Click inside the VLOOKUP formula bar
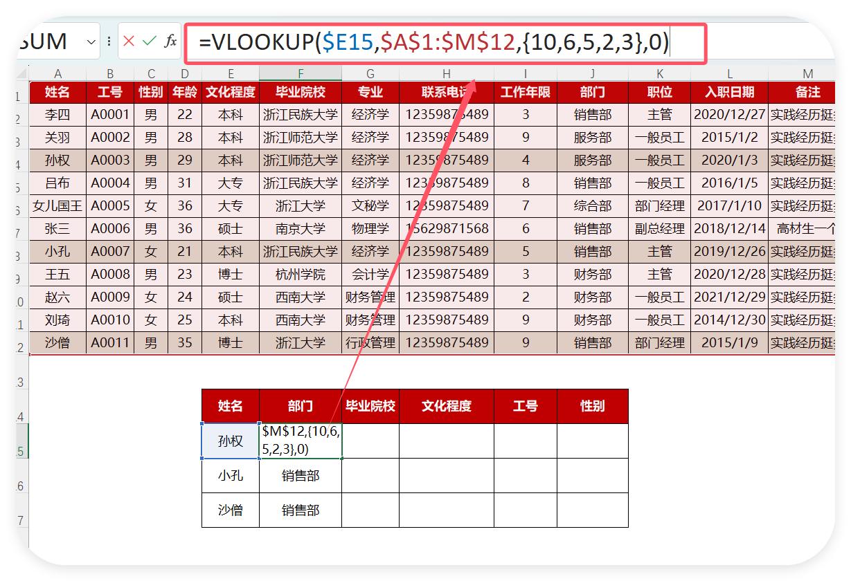This screenshot has width=851, height=581. [445, 44]
